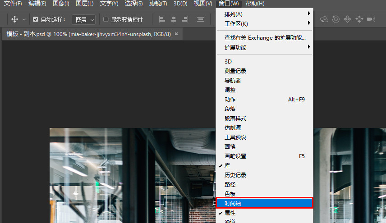The width and height of the screenshot is (386, 223).
Task: Click the 3D roll object icon
Action: click(336, 19)
